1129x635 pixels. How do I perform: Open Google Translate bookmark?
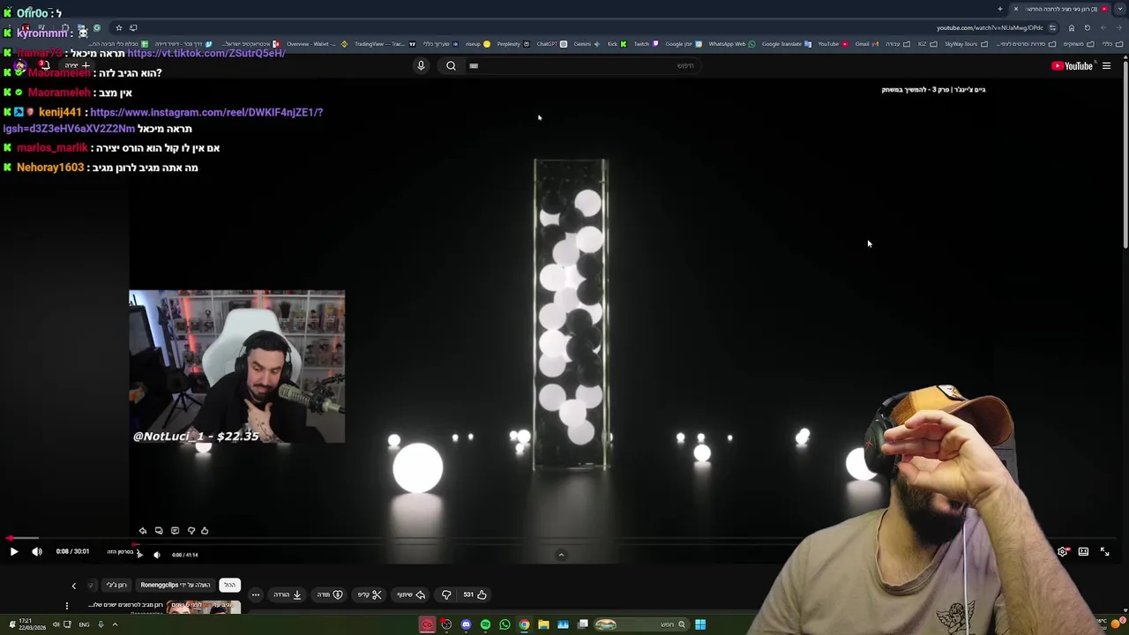click(x=787, y=43)
